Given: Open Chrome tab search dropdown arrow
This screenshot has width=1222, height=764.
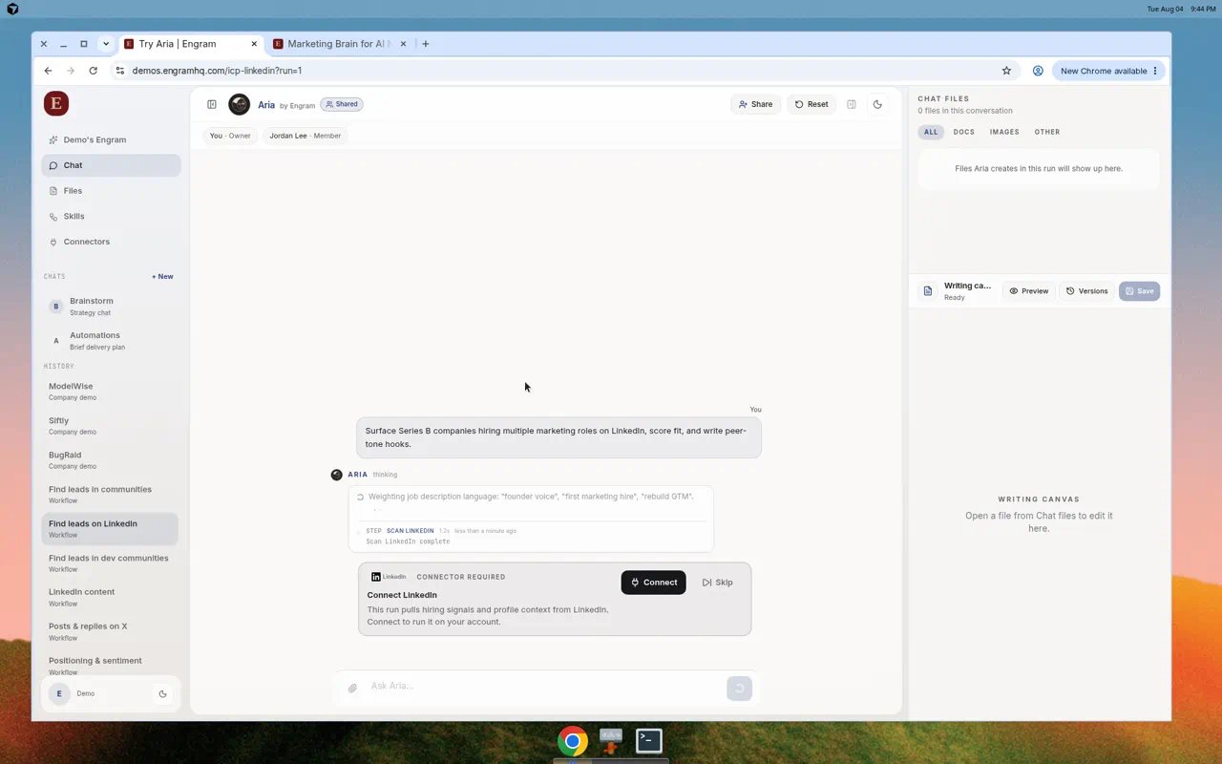Looking at the screenshot, I should coord(105,44).
